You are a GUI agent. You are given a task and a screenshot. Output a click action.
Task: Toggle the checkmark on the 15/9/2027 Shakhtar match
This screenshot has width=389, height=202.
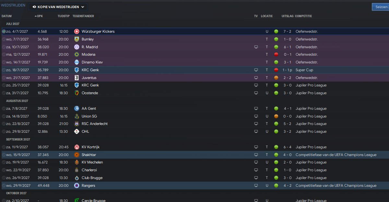(x=4, y=155)
